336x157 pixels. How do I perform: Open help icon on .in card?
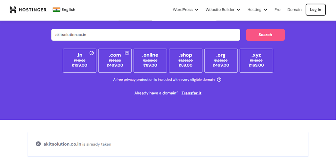coord(92,53)
